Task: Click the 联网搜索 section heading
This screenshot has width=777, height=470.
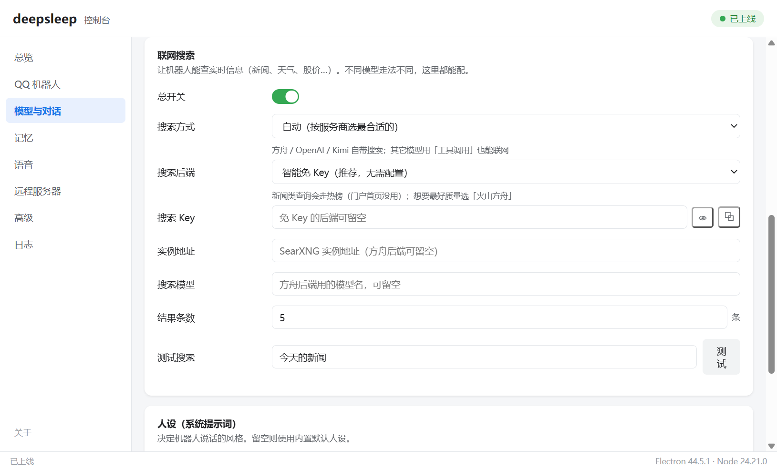Action: point(176,56)
